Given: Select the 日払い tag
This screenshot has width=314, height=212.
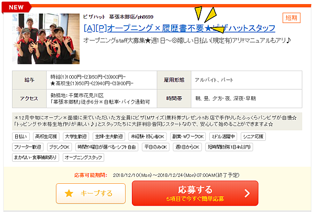Looking at the screenshot, I should pyautogui.click(x=21, y=137).
